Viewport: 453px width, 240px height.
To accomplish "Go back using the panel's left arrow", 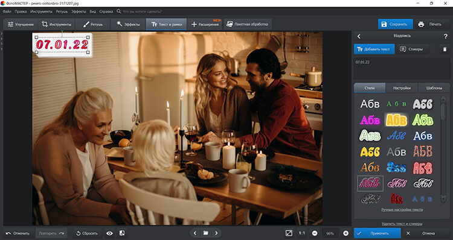I will point(359,36).
